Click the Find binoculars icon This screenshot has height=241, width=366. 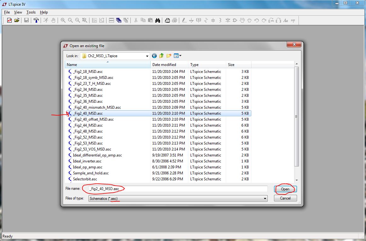click(157, 20)
